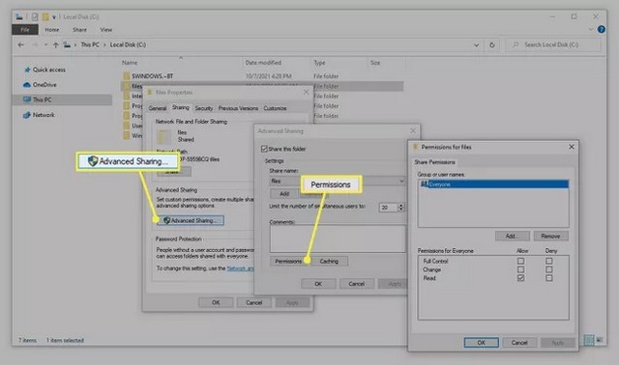
Task: Open the Share name dropdown
Action: tap(401, 181)
